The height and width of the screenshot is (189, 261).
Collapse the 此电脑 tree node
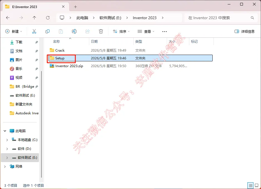(5, 131)
